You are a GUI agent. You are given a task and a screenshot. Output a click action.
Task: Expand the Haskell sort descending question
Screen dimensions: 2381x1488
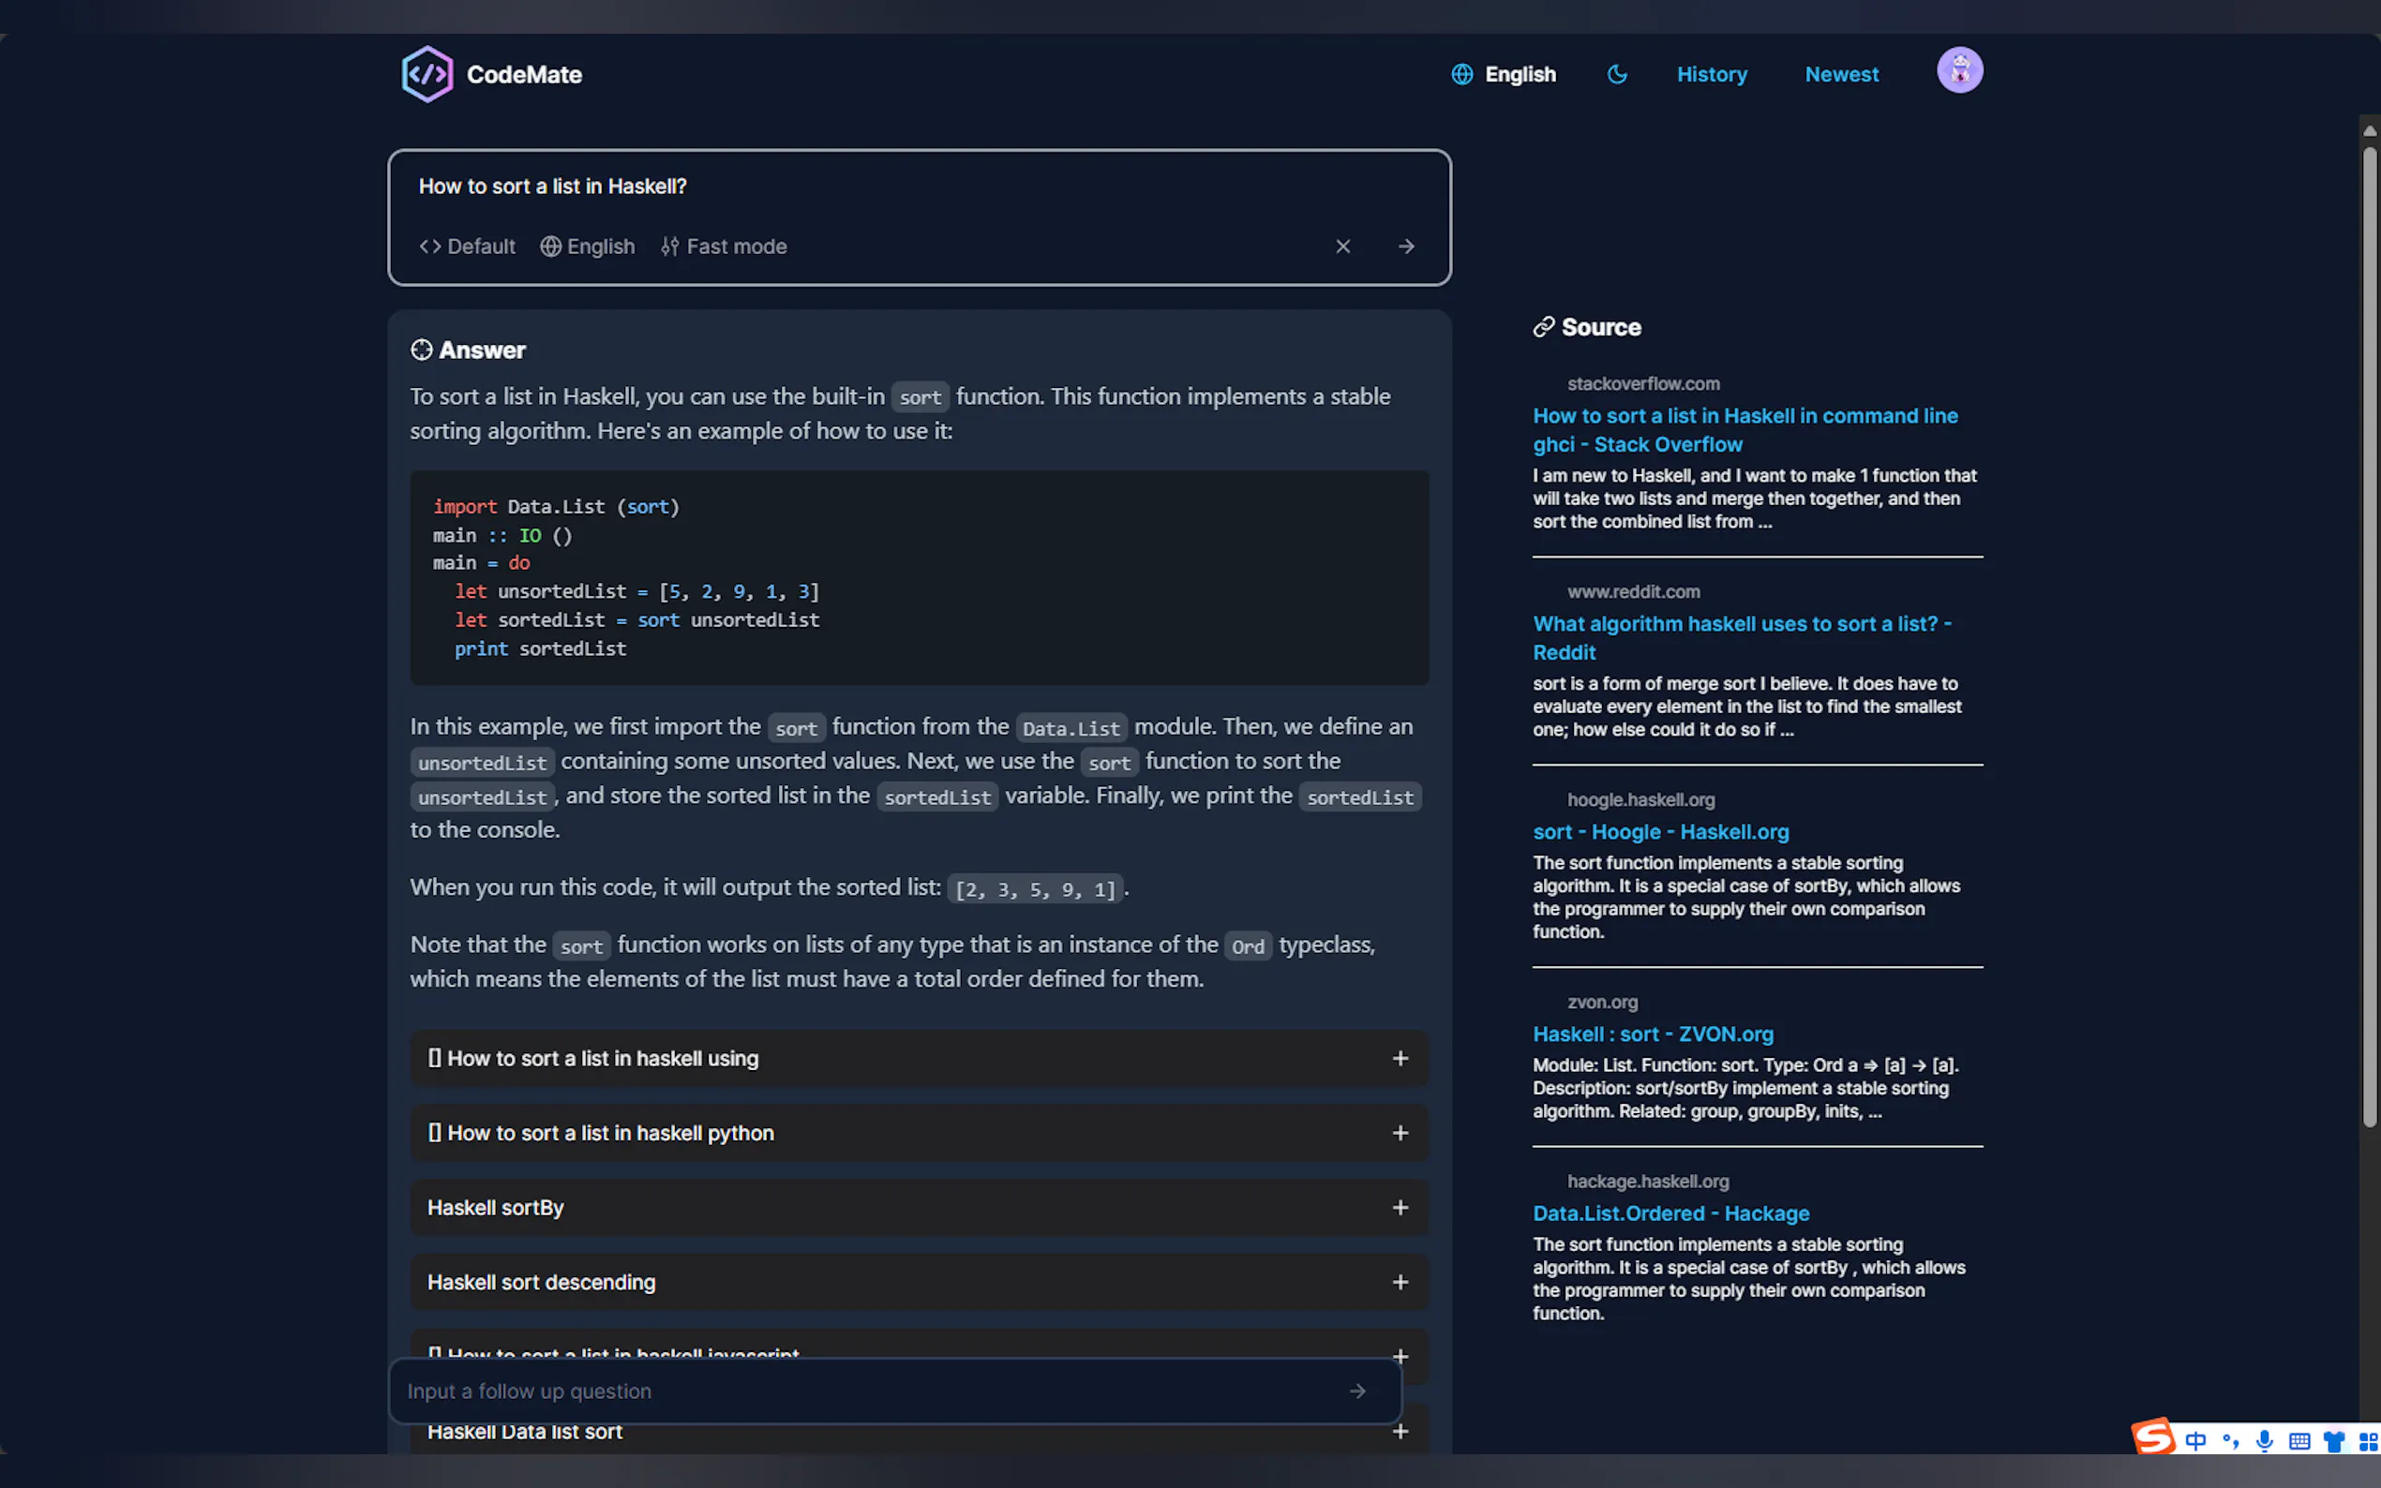919,1282
